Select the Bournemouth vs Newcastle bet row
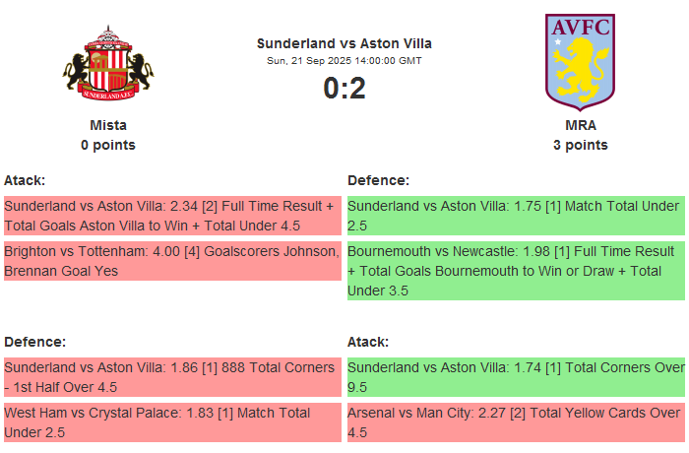Image resolution: width=689 pixels, height=453 pixels. [x=516, y=271]
